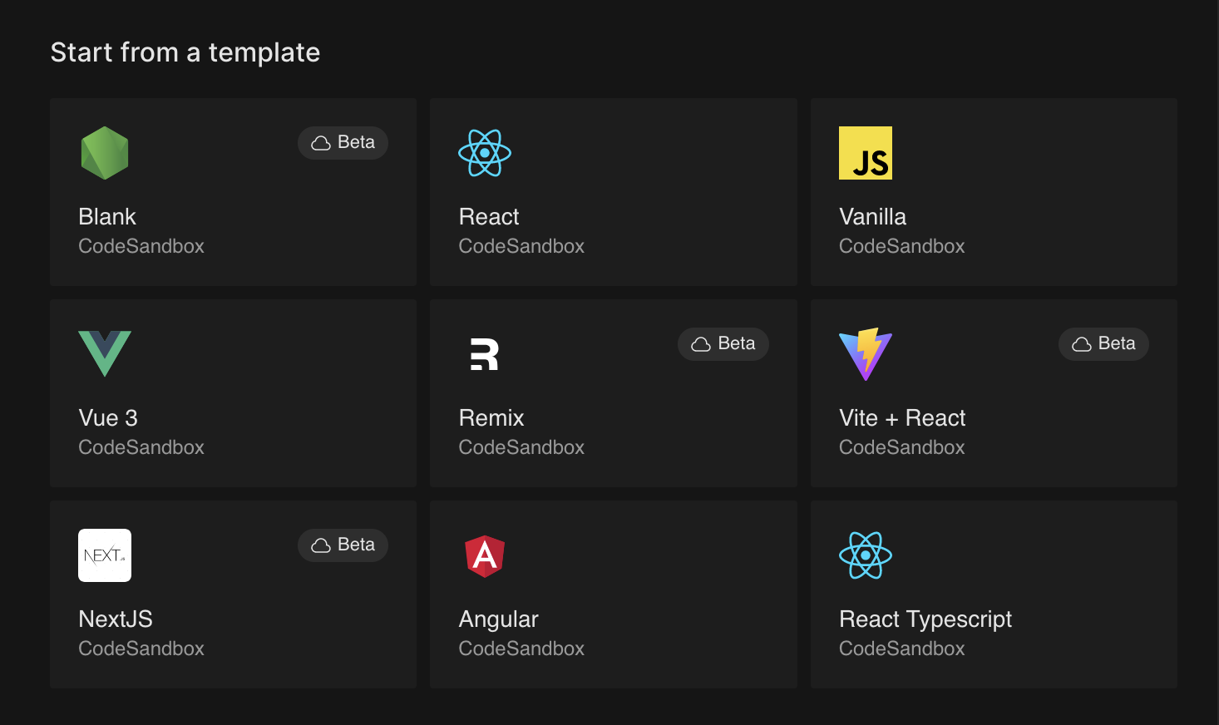Click the Beta cloud badge on NextJS card

(343, 545)
